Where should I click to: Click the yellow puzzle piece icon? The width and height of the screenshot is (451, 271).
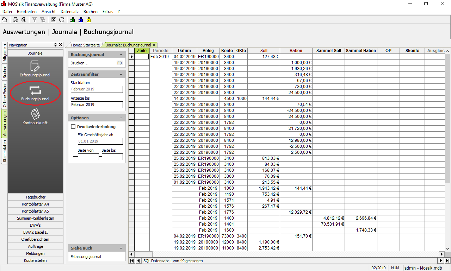(x=89, y=20)
